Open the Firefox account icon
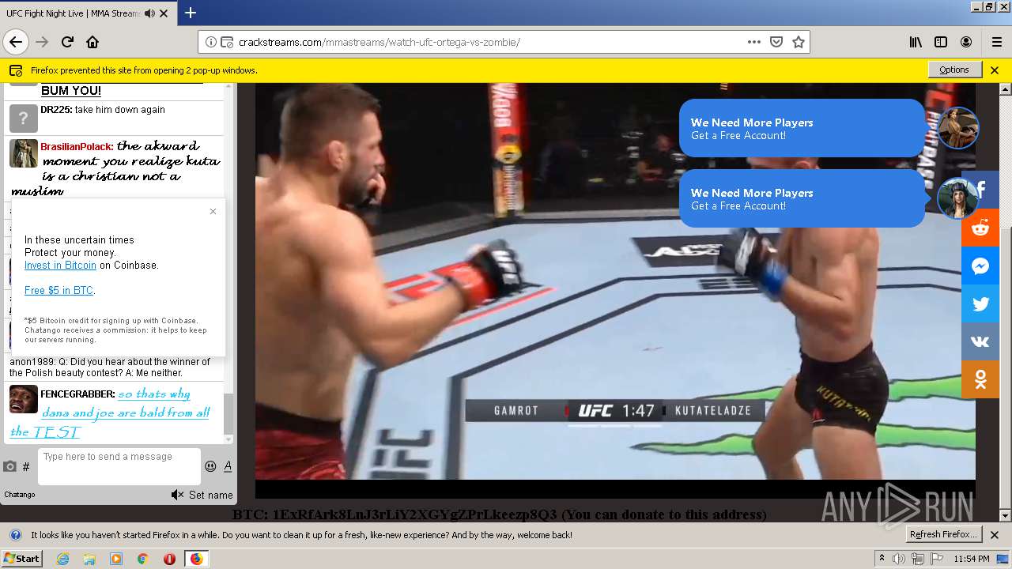 pos(966,42)
